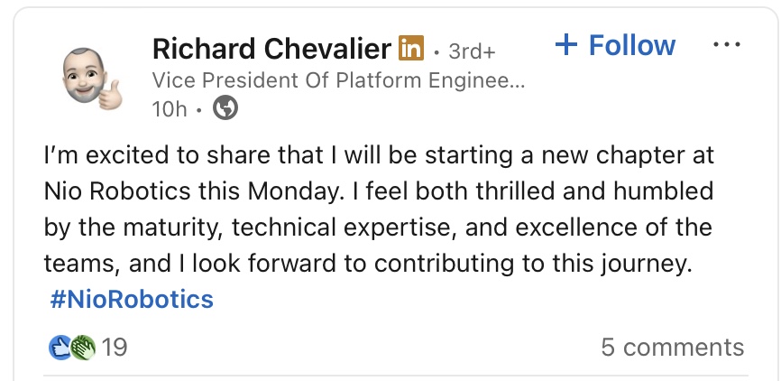The image size is (781, 381).
Task: Click the 10h post timestamp
Action: (170, 109)
